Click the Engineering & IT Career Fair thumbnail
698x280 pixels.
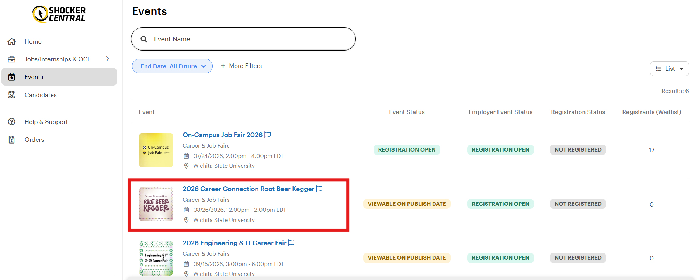156,258
